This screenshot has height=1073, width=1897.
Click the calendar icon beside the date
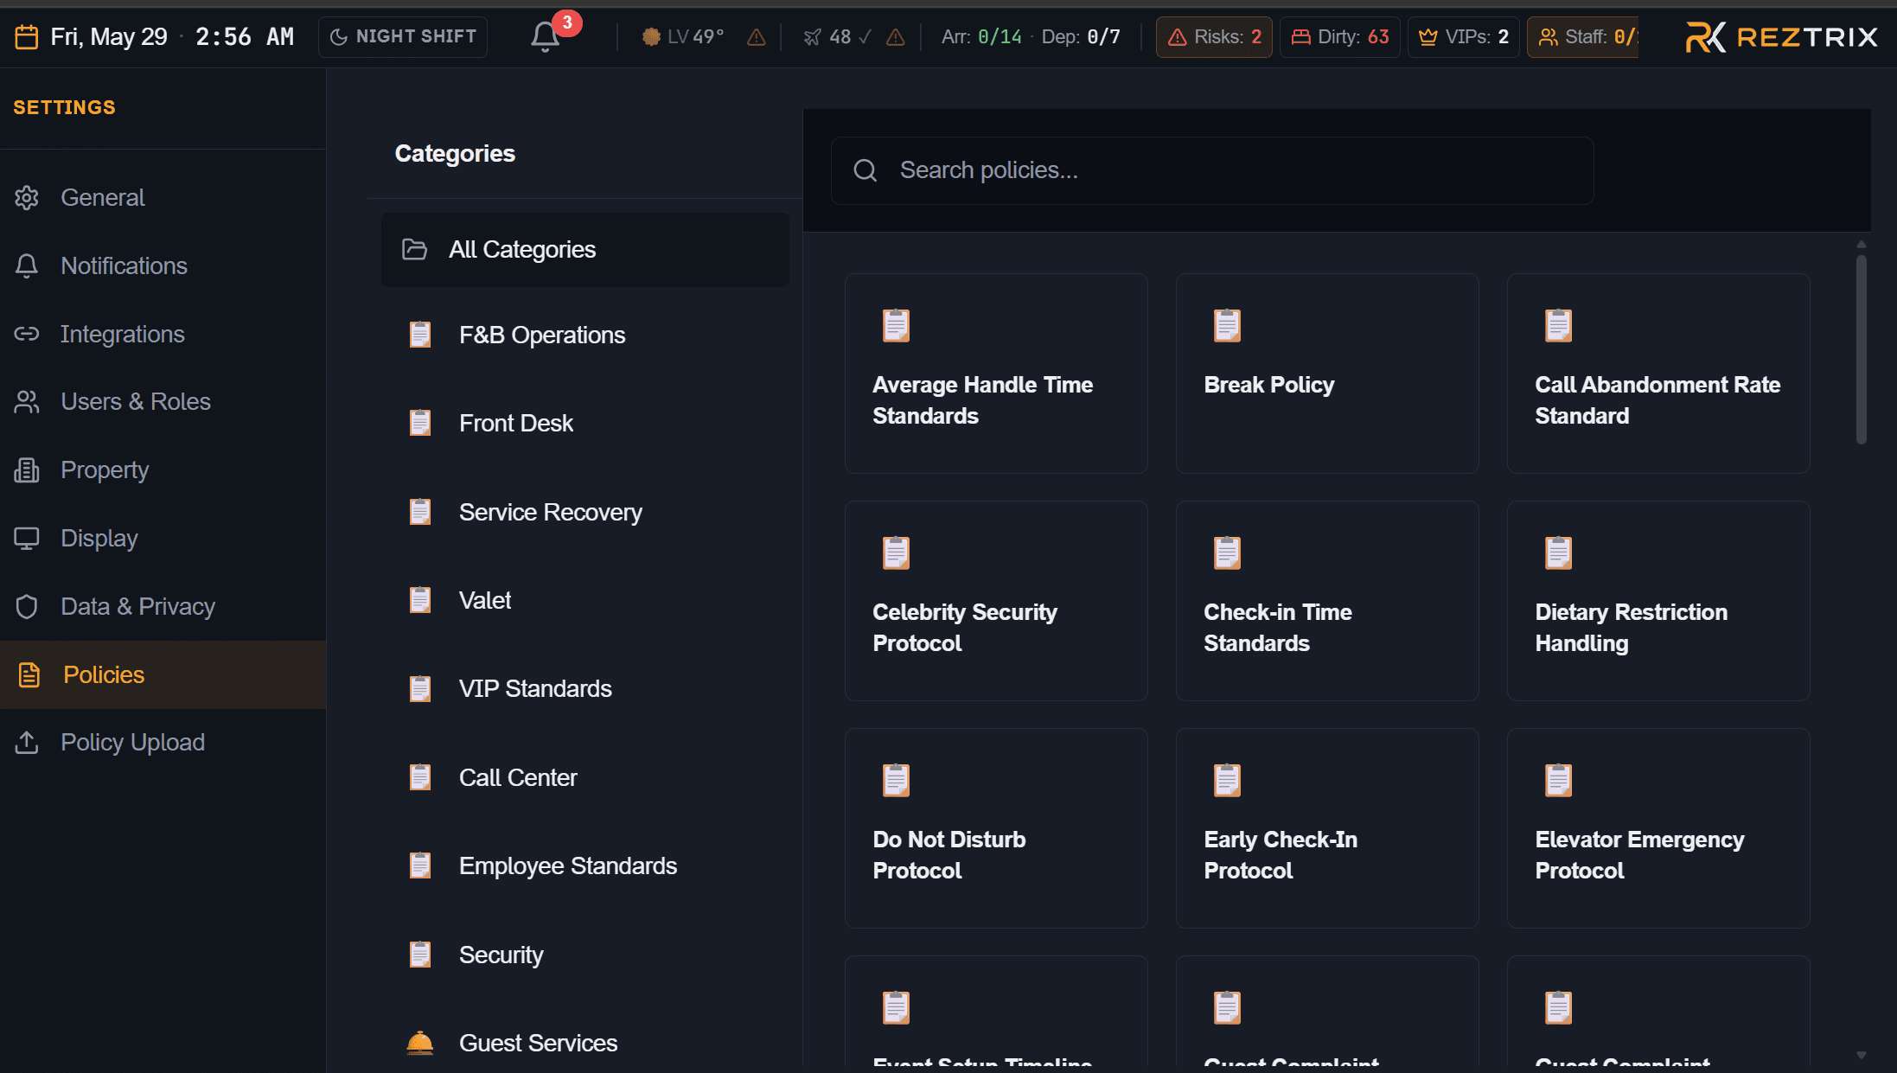(27, 37)
